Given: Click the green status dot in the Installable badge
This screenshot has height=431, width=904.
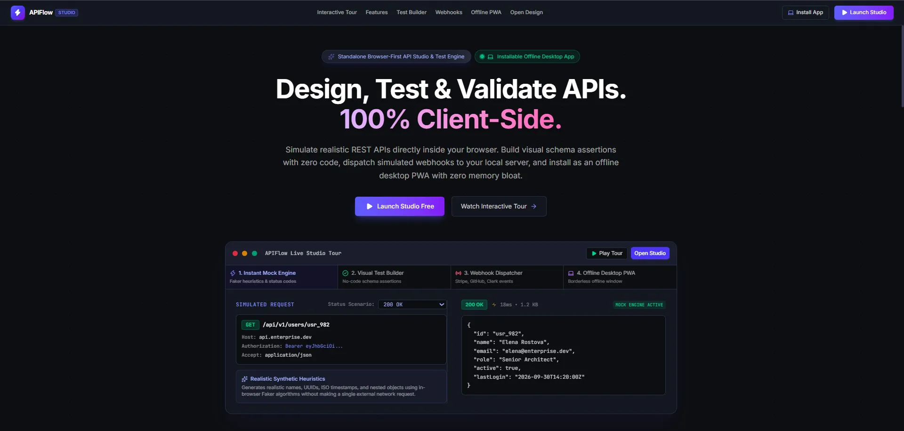Looking at the screenshot, I should (482, 56).
